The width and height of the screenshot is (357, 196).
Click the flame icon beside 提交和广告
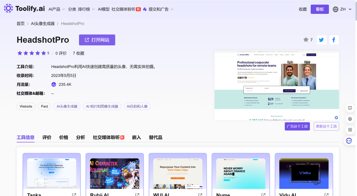point(145,9)
